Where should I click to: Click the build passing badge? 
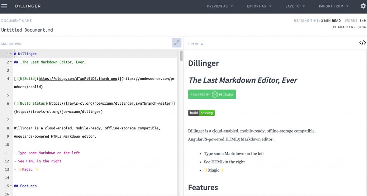pos(201,113)
